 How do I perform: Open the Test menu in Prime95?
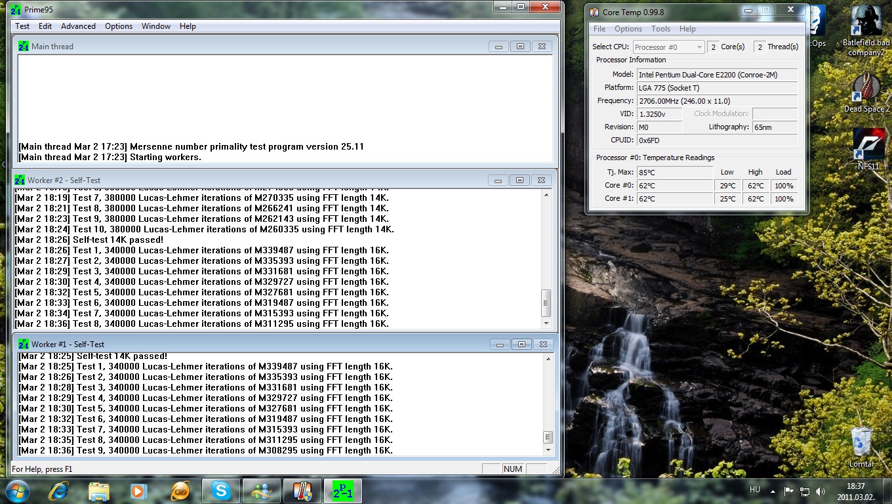[x=22, y=26]
